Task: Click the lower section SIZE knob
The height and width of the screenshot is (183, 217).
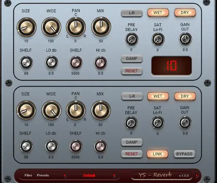Action: pyautogui.click(x=26, y=110)
